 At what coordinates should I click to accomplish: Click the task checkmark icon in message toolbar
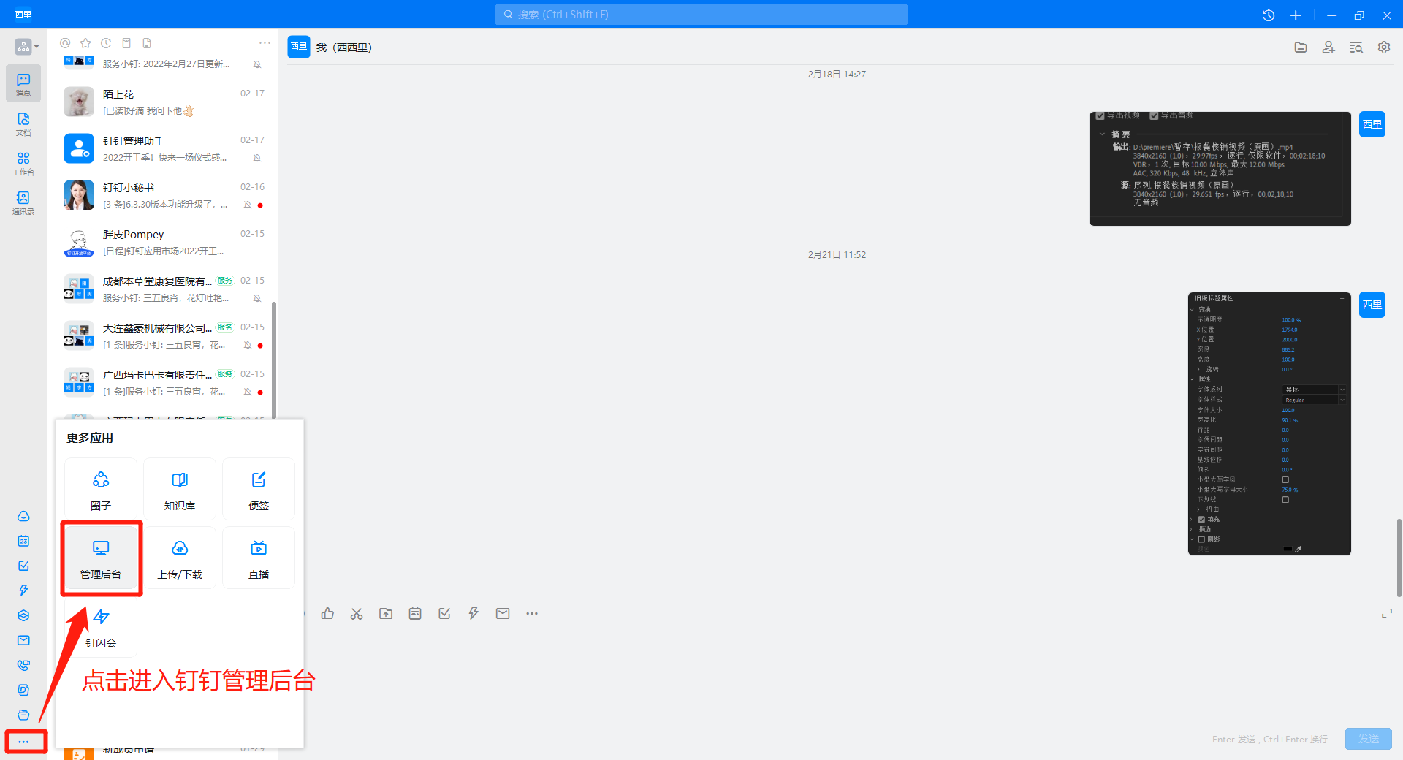pyautogui.click(x=444, y=614)
